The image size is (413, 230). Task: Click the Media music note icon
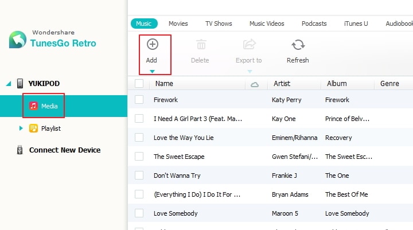tap(33, 106)
